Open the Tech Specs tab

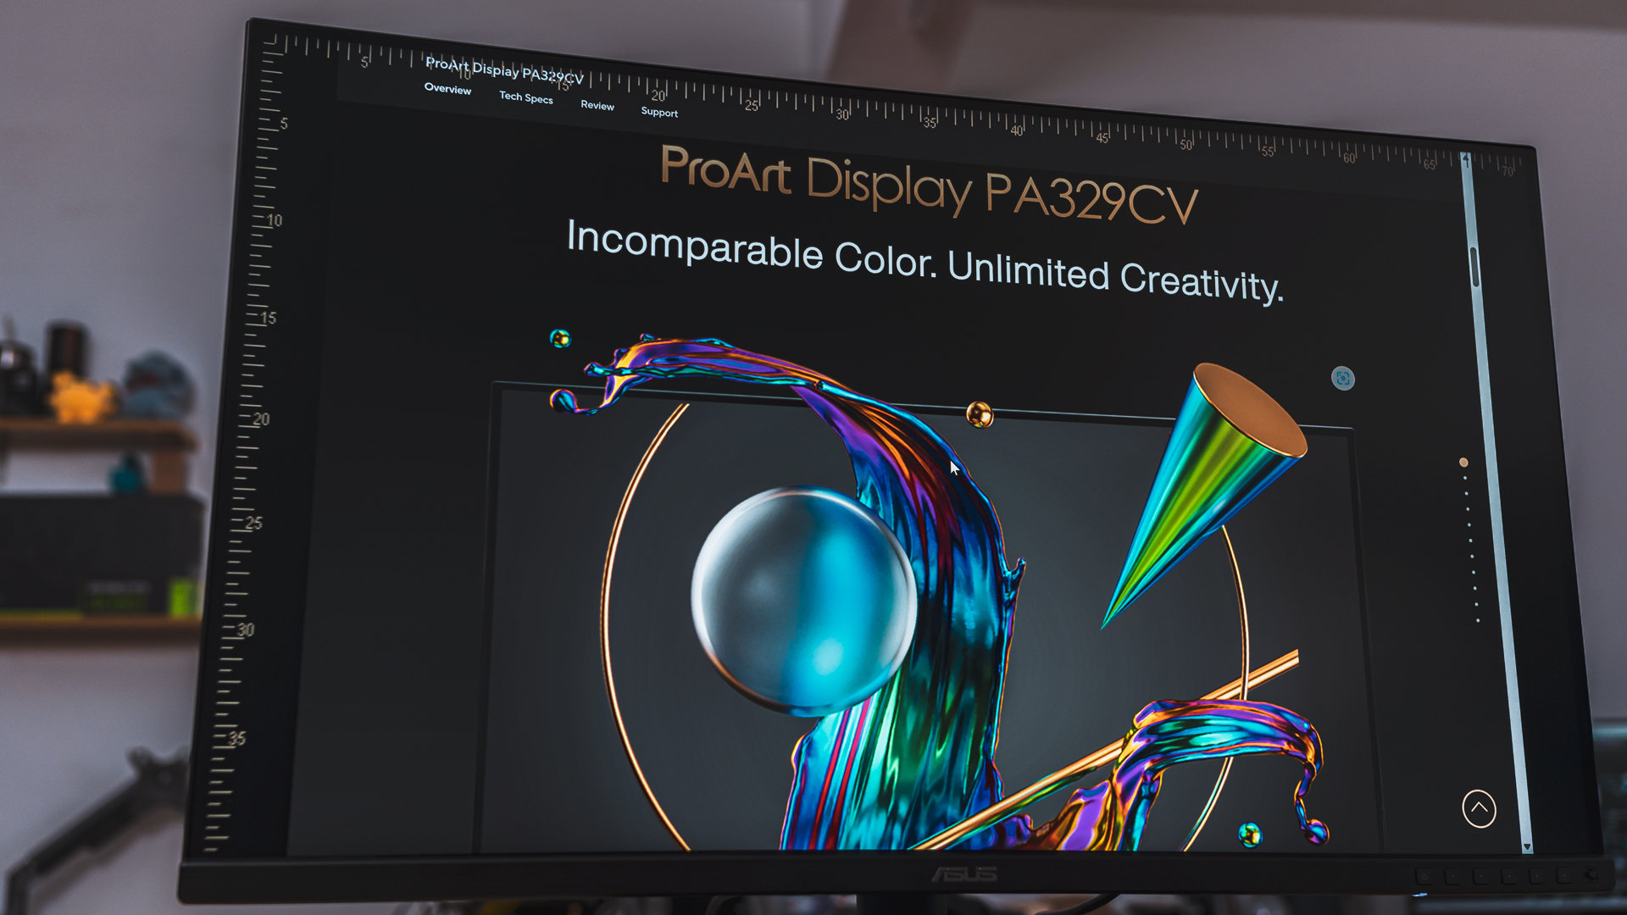525,97
